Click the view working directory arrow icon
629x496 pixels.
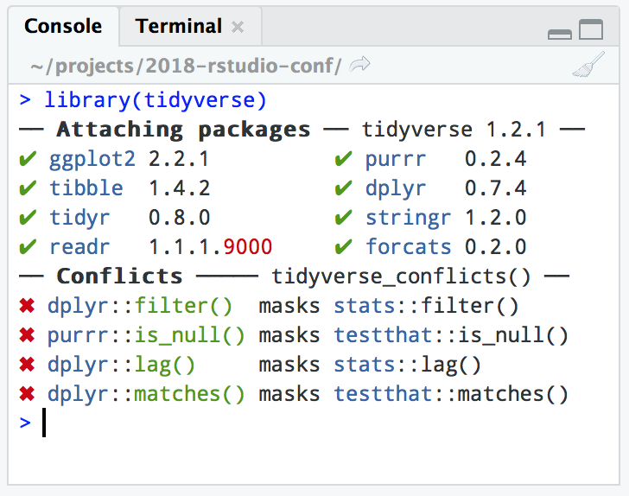(x=359, y=65)
